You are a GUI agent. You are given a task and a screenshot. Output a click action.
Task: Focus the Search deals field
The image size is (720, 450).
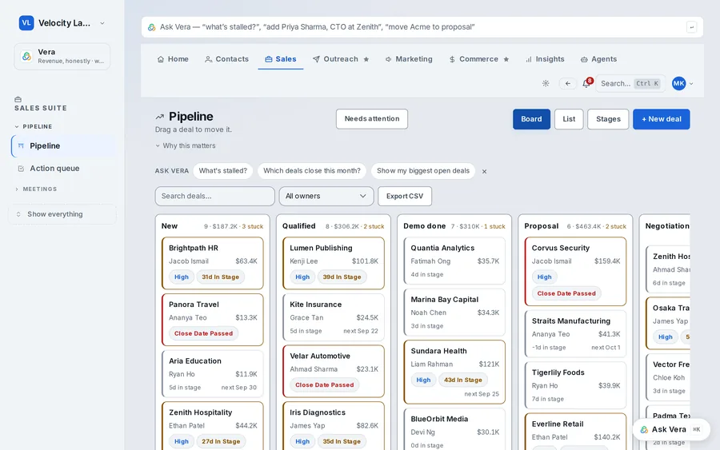click(x=215, y=196)
